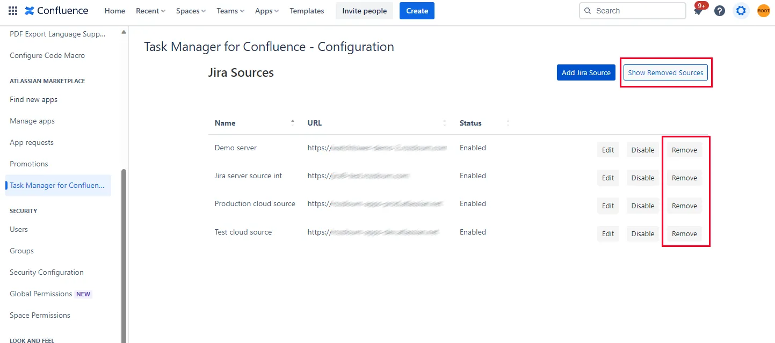Edit the Jira server source int
This screenshot has width=775, height=343.
[608, 178]
